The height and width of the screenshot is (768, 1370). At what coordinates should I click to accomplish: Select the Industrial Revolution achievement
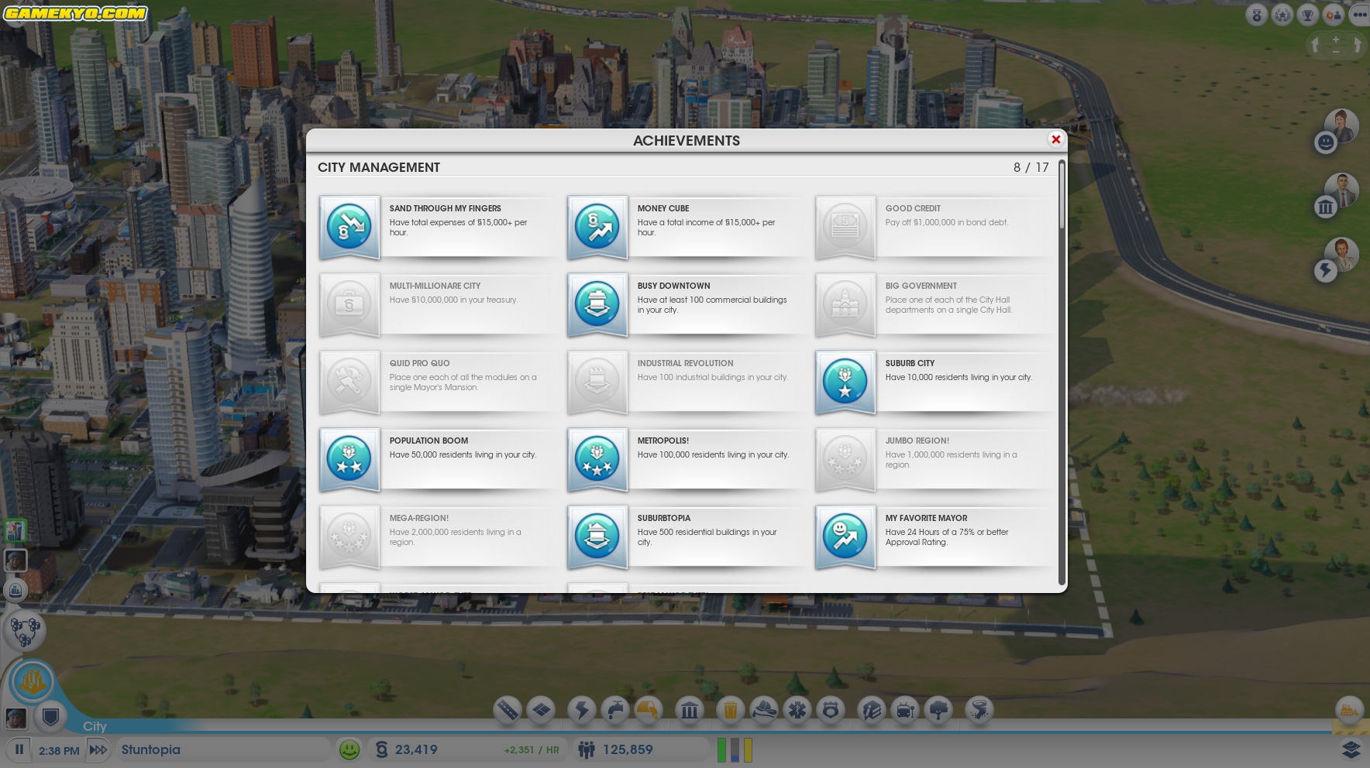687,382
